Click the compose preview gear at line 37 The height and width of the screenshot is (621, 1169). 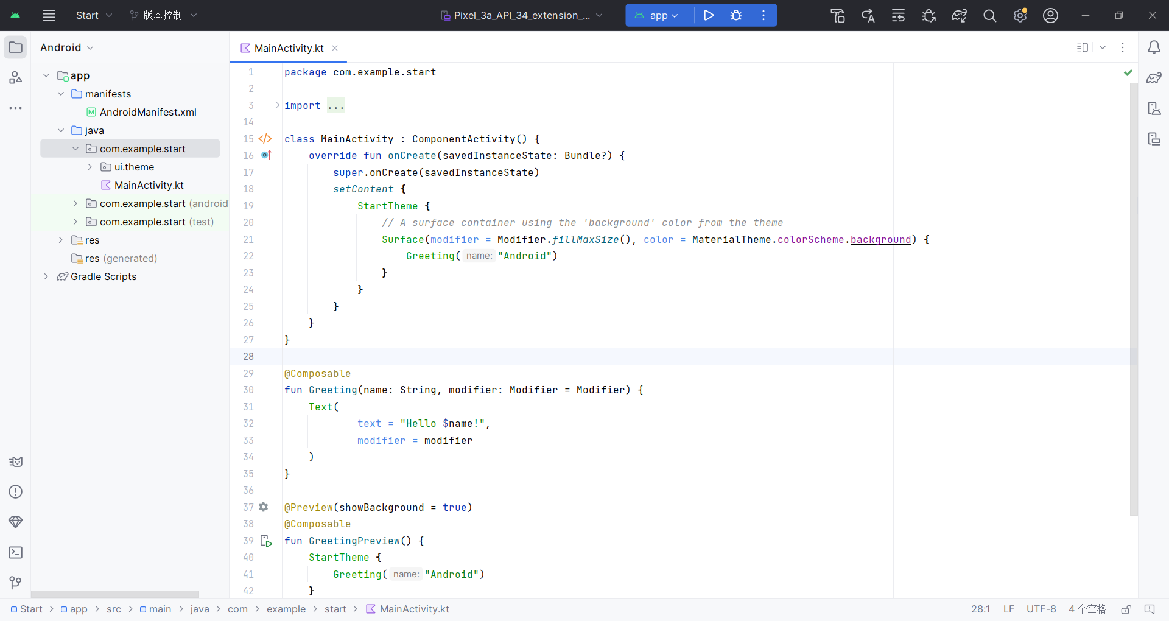point(264,507)
